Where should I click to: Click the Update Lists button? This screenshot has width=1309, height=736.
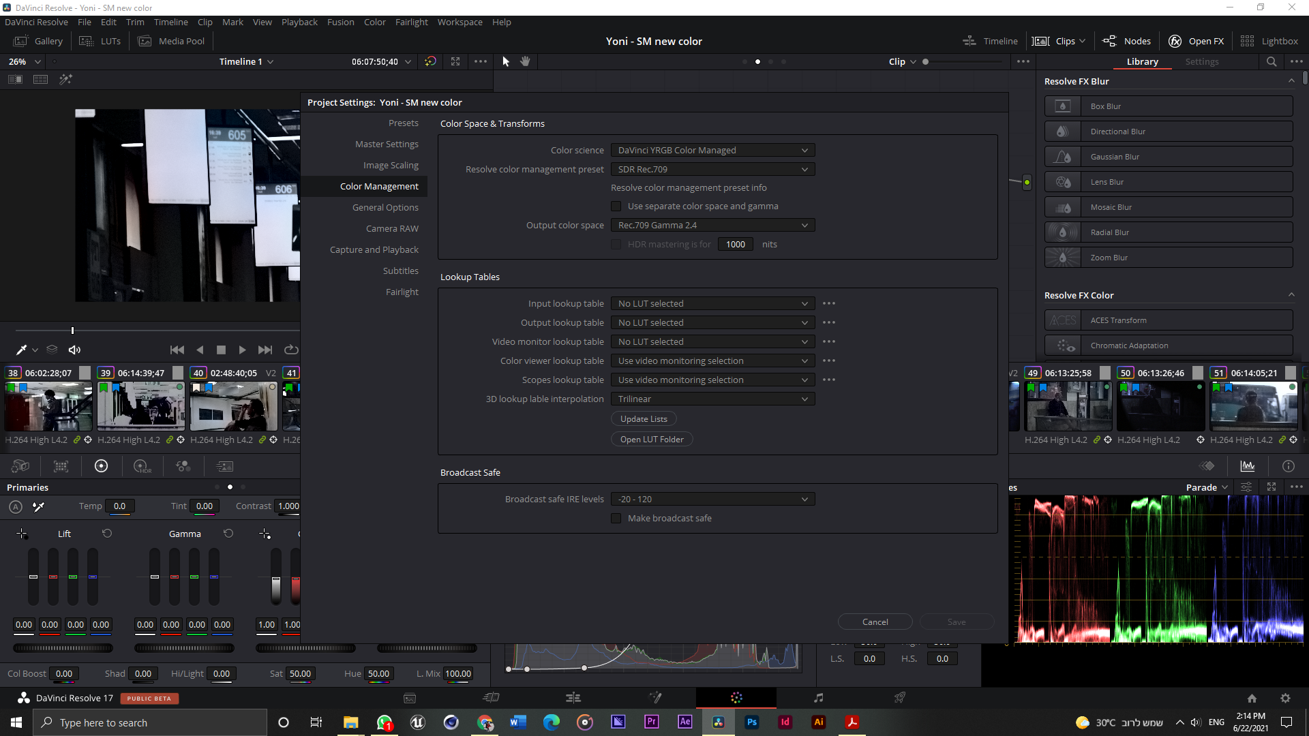644,419
